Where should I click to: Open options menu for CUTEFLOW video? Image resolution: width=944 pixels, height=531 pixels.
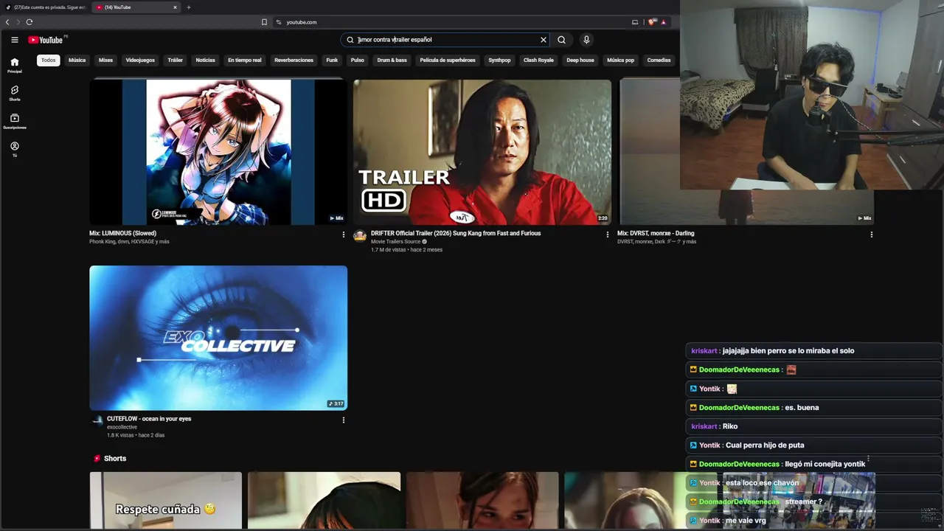point(343,420)
